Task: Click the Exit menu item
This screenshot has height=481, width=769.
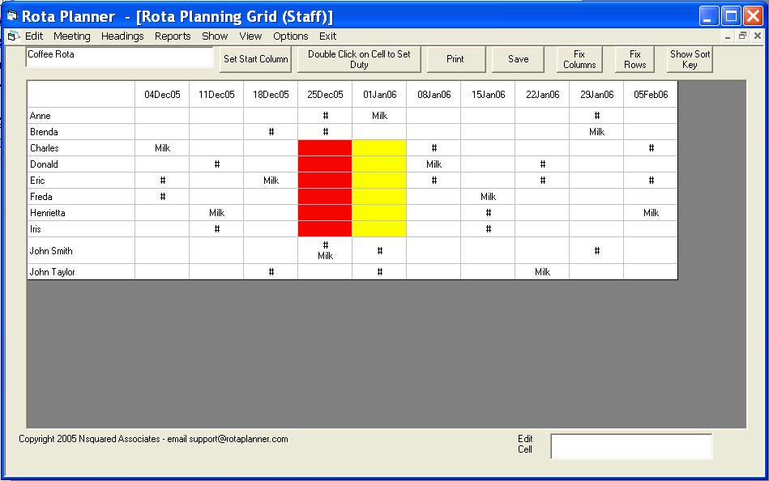Action: pyautogui.click(x=327, y=36)
